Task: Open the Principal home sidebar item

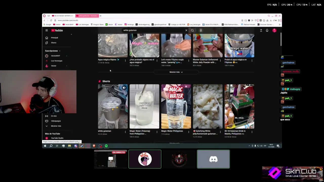Action: tap(57, 38)
